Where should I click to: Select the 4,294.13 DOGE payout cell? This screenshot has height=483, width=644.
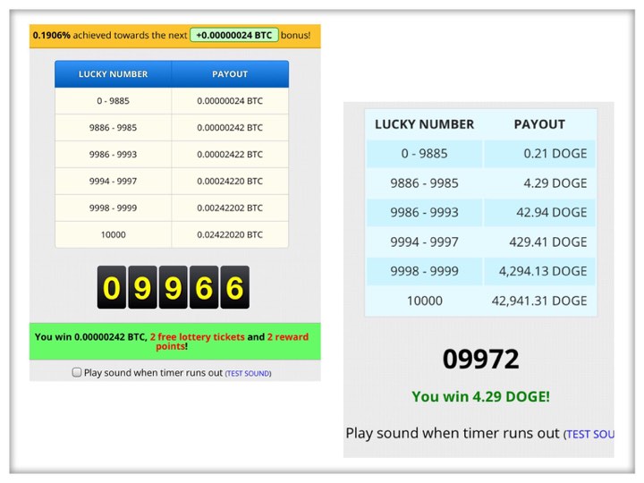click(x=539, y=271)
